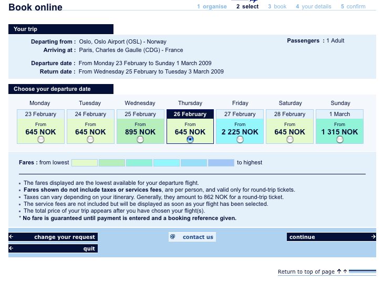Click the Saturday column heading
Screen dimensions: 383x282
coord(290,103)
